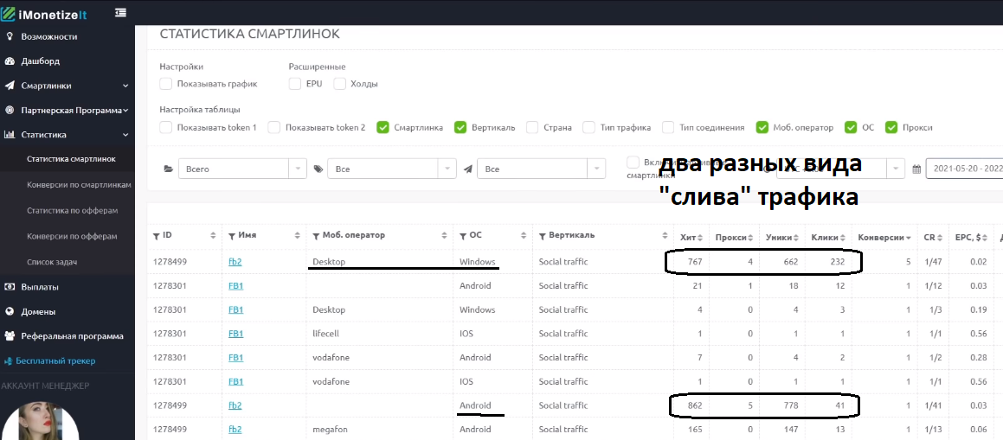Open fb2 link in megafon row
The height and width of the screenshot is (440, 1003).
tap(235, 430)
